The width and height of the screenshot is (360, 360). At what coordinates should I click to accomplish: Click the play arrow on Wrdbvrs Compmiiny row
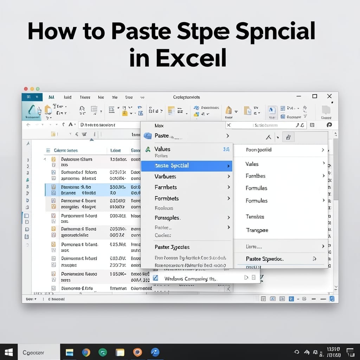[246, 278]
